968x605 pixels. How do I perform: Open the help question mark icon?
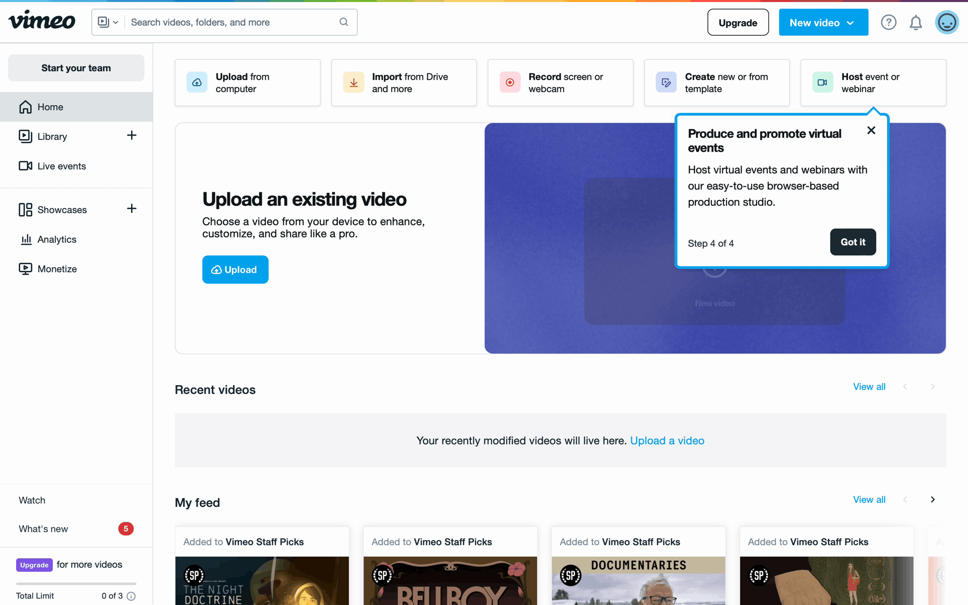pos(888,22)
